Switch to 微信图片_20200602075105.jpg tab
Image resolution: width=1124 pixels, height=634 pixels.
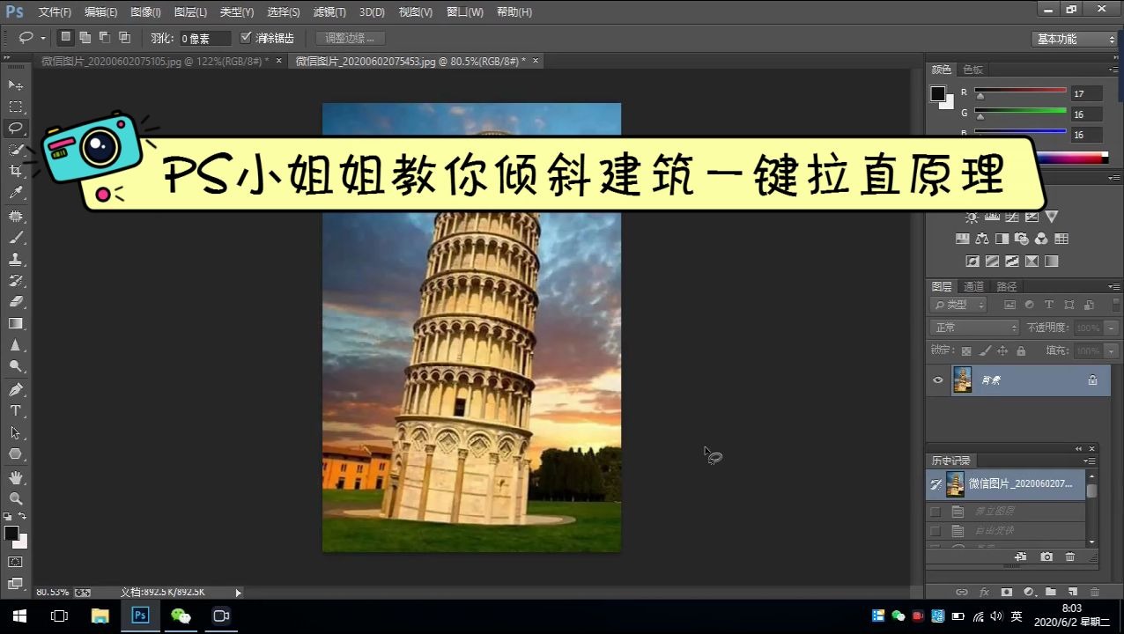click(x=154, y=61)
